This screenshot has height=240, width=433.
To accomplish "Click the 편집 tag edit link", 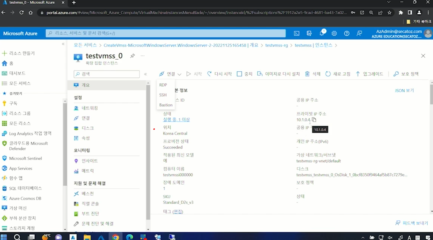I will 178,212.
